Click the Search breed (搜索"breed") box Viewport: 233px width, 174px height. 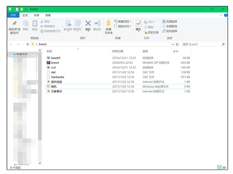tap(203, 44)
